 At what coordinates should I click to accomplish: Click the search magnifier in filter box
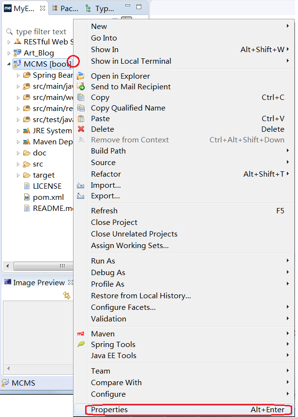(x=9, y=32)
